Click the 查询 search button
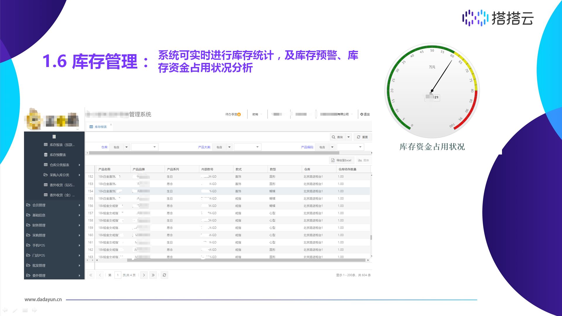This screenshot has height=316, width=562. 337,137
